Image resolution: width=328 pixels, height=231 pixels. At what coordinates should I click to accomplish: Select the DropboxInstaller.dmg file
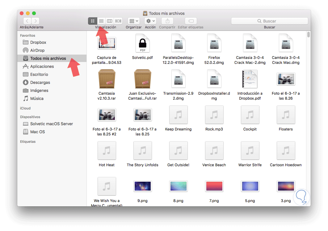tap(214, 79)
